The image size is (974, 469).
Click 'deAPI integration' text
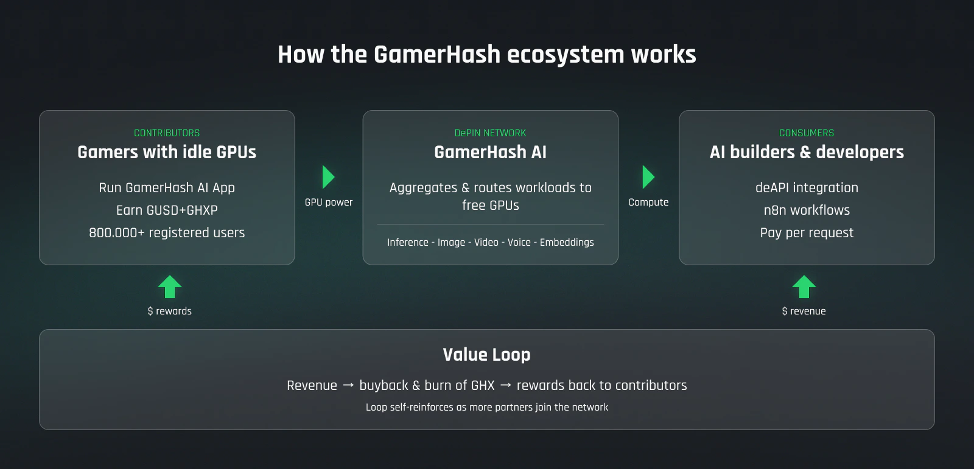807,188
